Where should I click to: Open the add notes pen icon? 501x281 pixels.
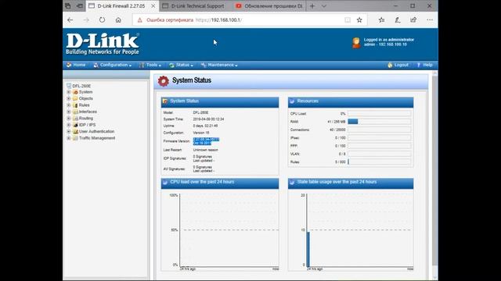tap(398, 20)
